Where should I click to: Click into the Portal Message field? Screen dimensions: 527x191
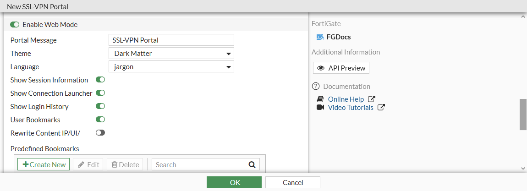[x=171, y=40]
